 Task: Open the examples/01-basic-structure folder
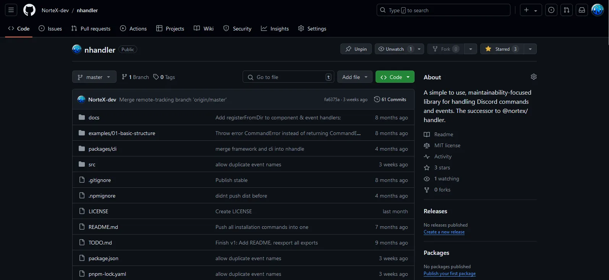(122, 133)
